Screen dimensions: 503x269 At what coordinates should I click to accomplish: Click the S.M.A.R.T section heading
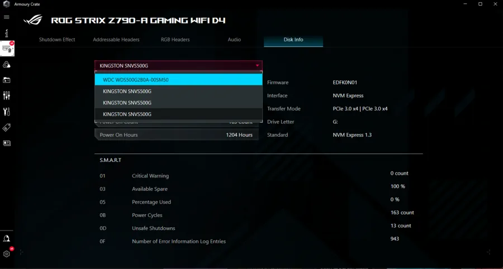pyautogui.click(x=110, y=160)
